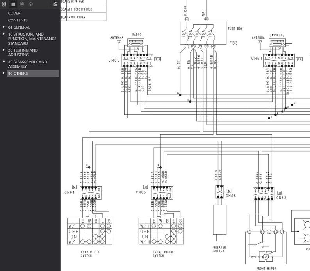Image resolution: width=310 pixels, height=271 pixels.
Task: Expand the 30 DISASSEMBLY AND ASSEMBLY arrow
Action: (4, 61)
